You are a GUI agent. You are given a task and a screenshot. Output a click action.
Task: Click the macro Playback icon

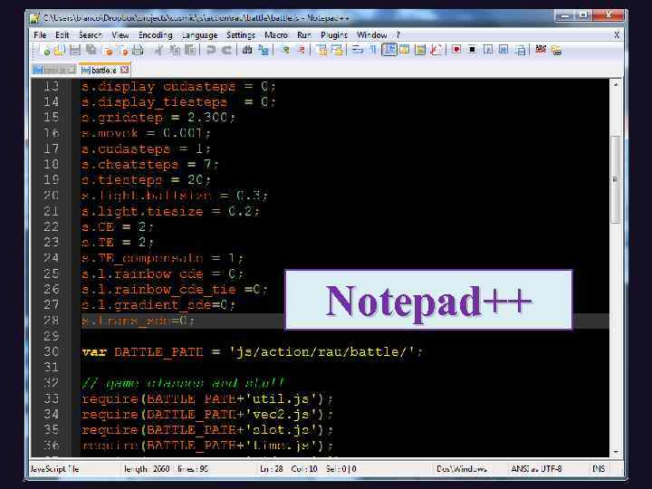(488, 51)
